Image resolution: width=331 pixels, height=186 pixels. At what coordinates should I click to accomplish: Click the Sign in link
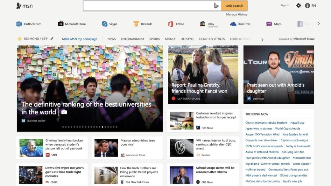[285, 5]
